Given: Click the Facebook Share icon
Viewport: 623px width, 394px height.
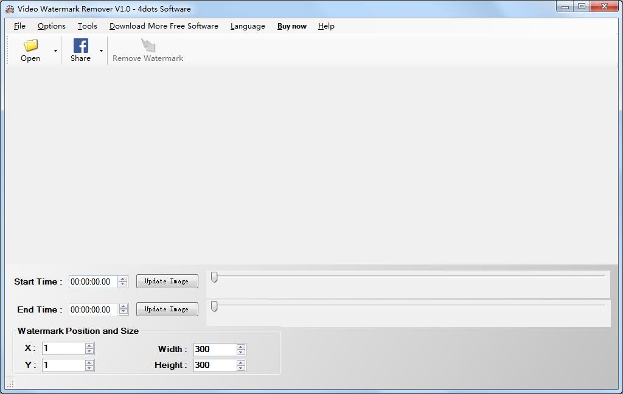Looking at the screenshot, I should (x=80, y=46).
